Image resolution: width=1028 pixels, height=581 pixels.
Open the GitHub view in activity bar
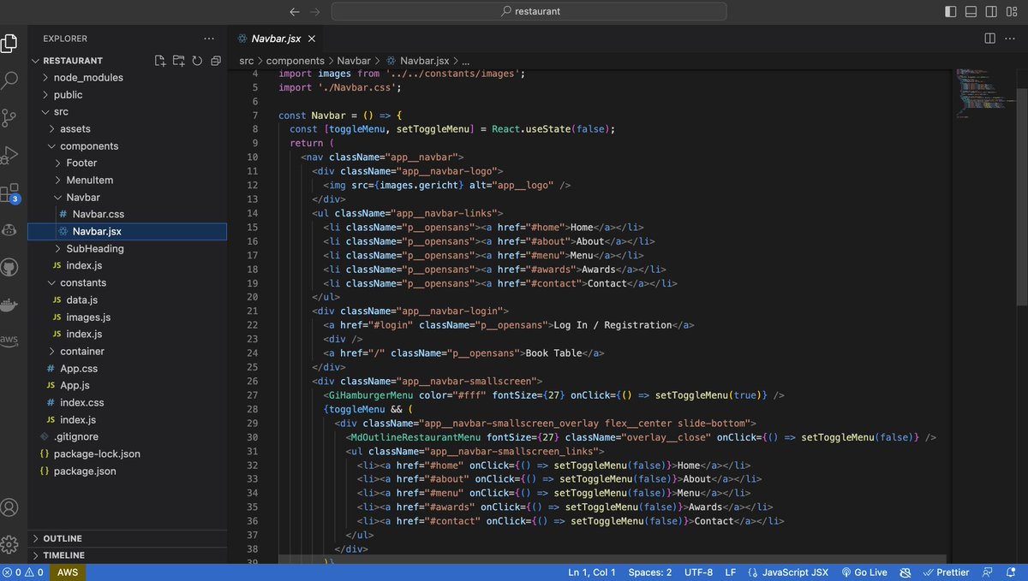click(9, 267)
